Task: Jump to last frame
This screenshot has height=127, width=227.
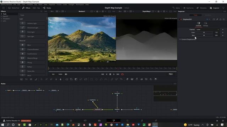Action: coord(118,74)
